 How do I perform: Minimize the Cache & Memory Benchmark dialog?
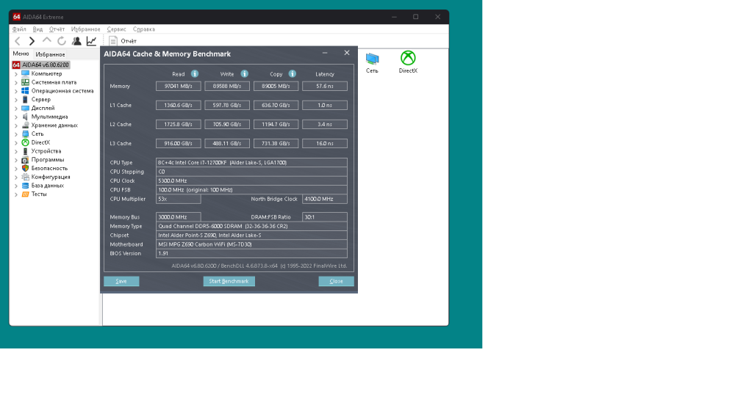pyautogui.click(x=325, y=54)
